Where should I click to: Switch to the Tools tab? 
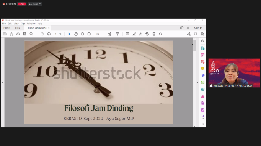(x=17, y=28)
